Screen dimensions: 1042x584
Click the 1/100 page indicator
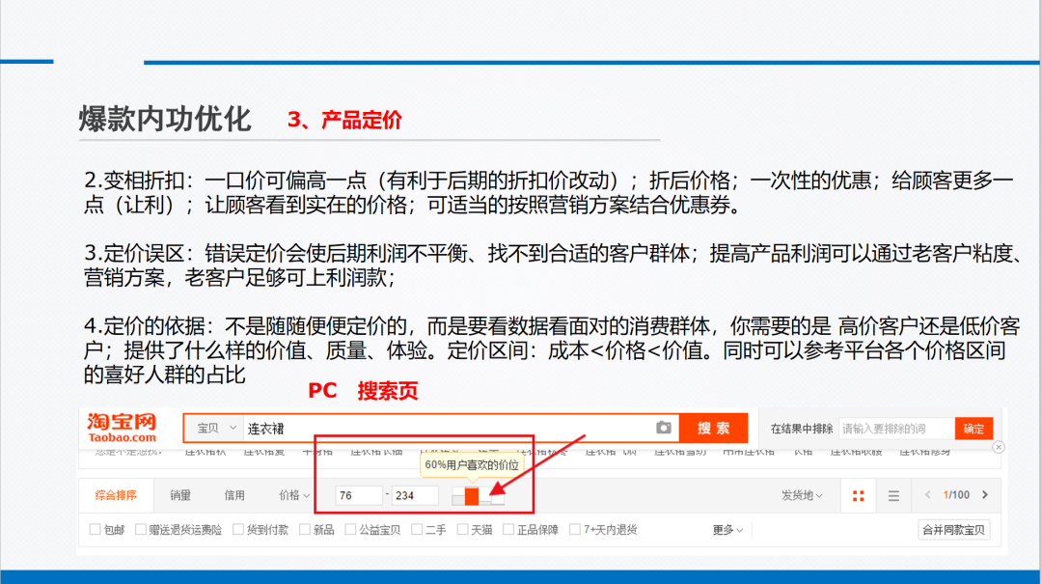[956, 495]
